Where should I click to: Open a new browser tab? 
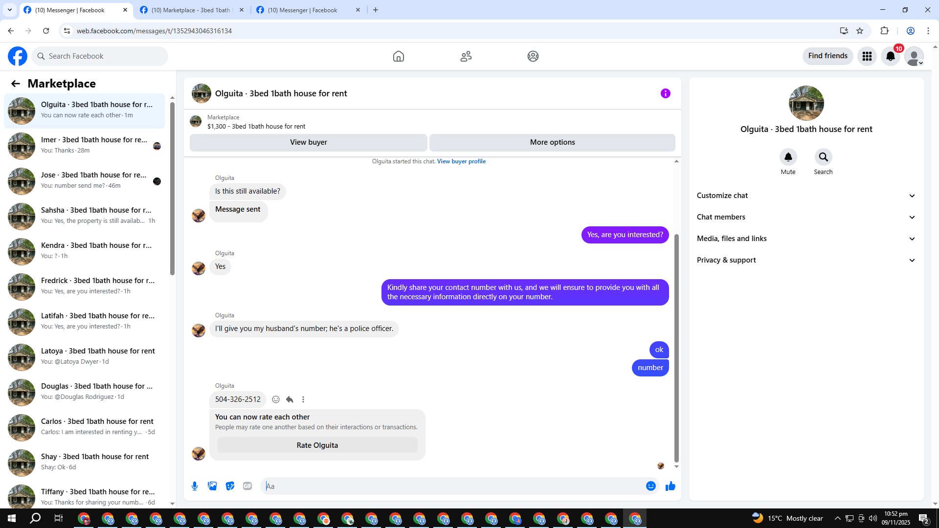click(x=376, y=10)
